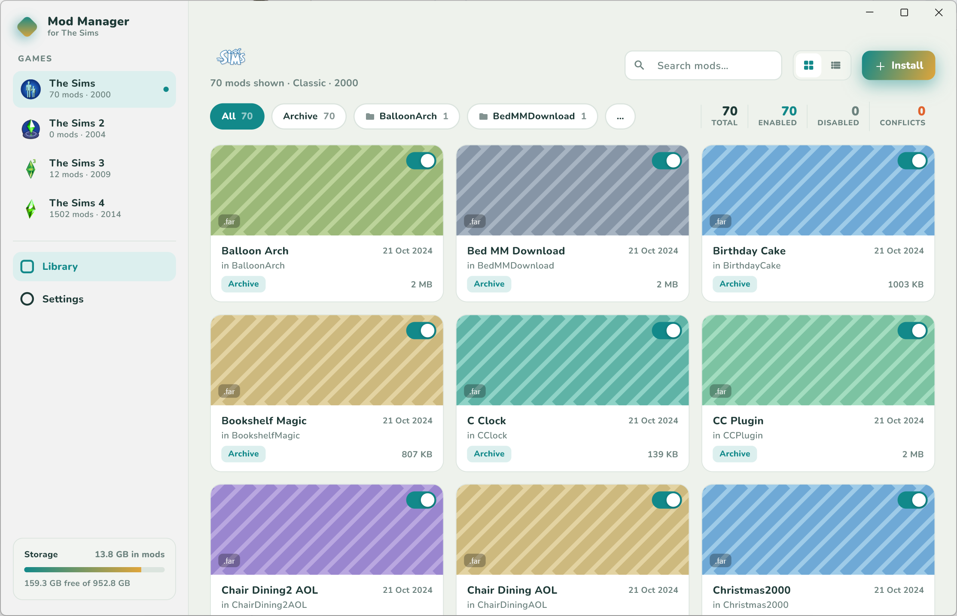This screenshot has height=616, width=957.
Task: Disable the Christmas2000 mod
Action: tap(912, 500)
